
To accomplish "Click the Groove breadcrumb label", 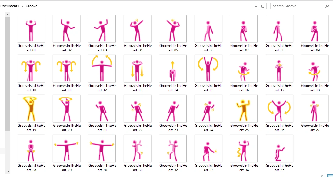I will (x=32, y=6).
